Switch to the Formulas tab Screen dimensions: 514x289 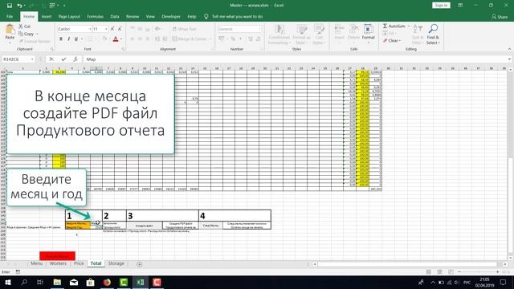click(95, 16)
